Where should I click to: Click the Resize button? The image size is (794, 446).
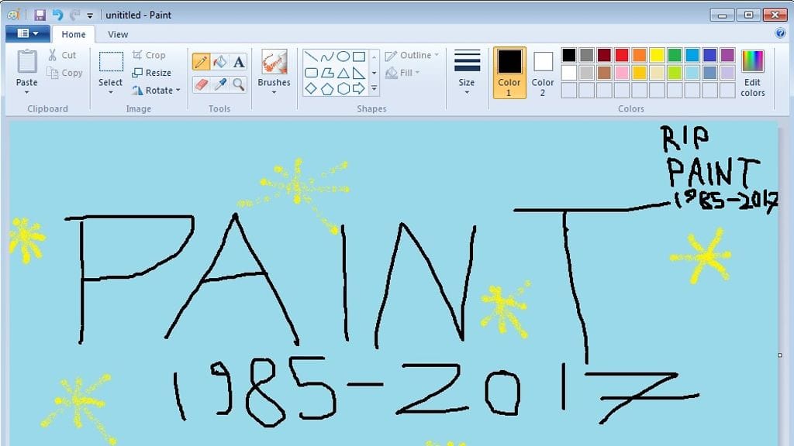coord(154,73)
